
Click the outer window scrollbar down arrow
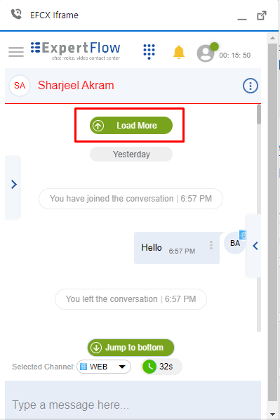point(272,414)
